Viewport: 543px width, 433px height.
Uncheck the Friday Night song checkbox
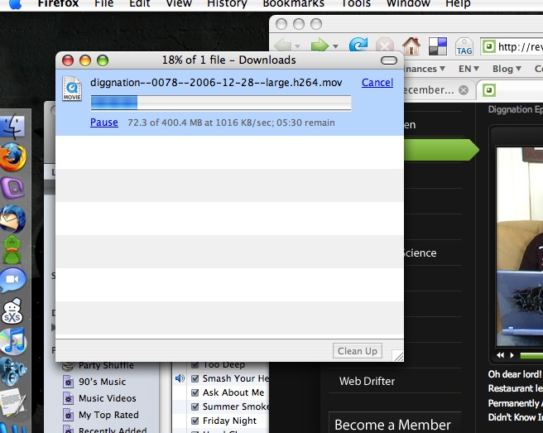pos(195,421)
